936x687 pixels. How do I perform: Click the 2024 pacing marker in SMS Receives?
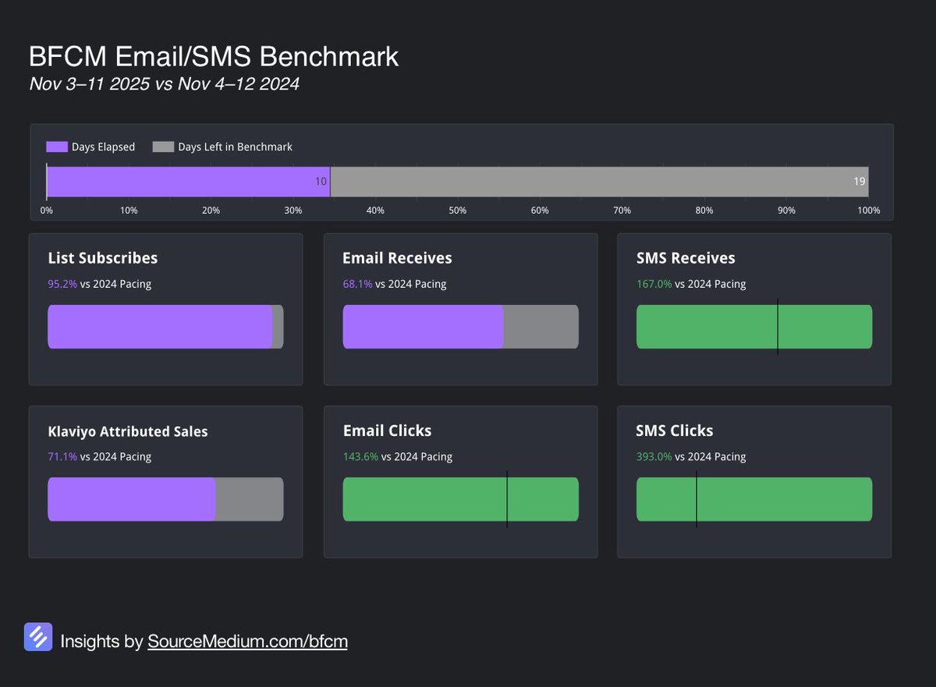pyautogui.click(x=778, y=327)
